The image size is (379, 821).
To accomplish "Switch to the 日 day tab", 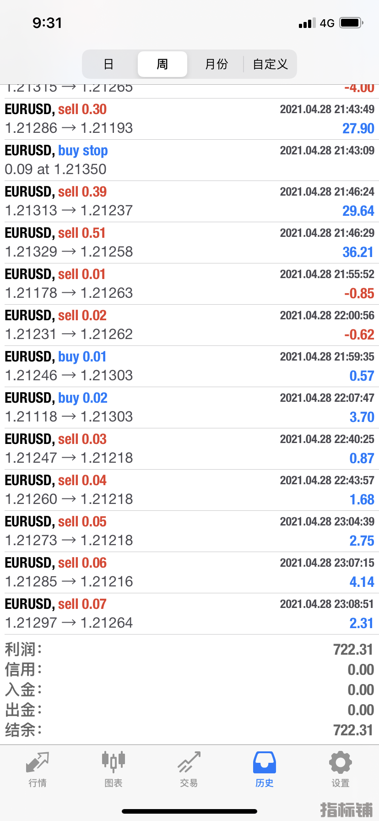I will [x=109, y=64].
